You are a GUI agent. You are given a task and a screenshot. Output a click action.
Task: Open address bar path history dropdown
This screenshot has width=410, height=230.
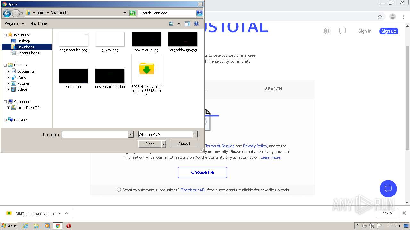125,13
